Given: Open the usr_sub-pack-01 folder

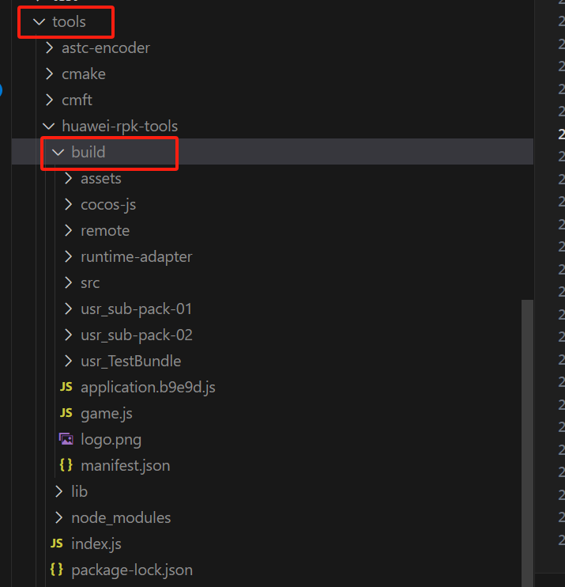Looking at the screenshot, I should tap(136, 309).
